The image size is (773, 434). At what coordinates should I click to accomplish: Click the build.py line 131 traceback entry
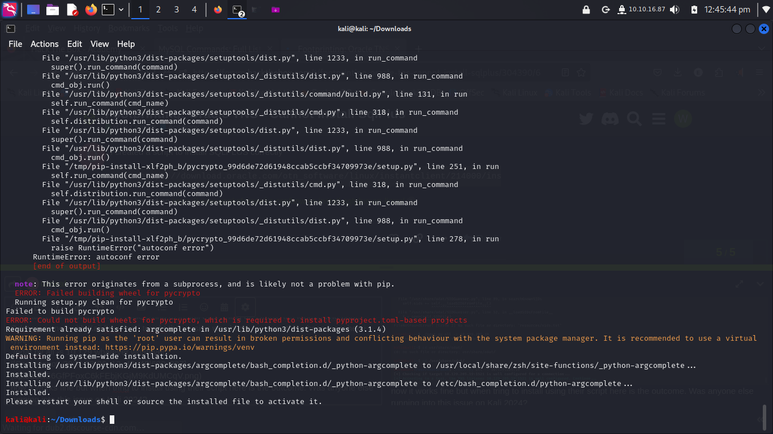255,94
